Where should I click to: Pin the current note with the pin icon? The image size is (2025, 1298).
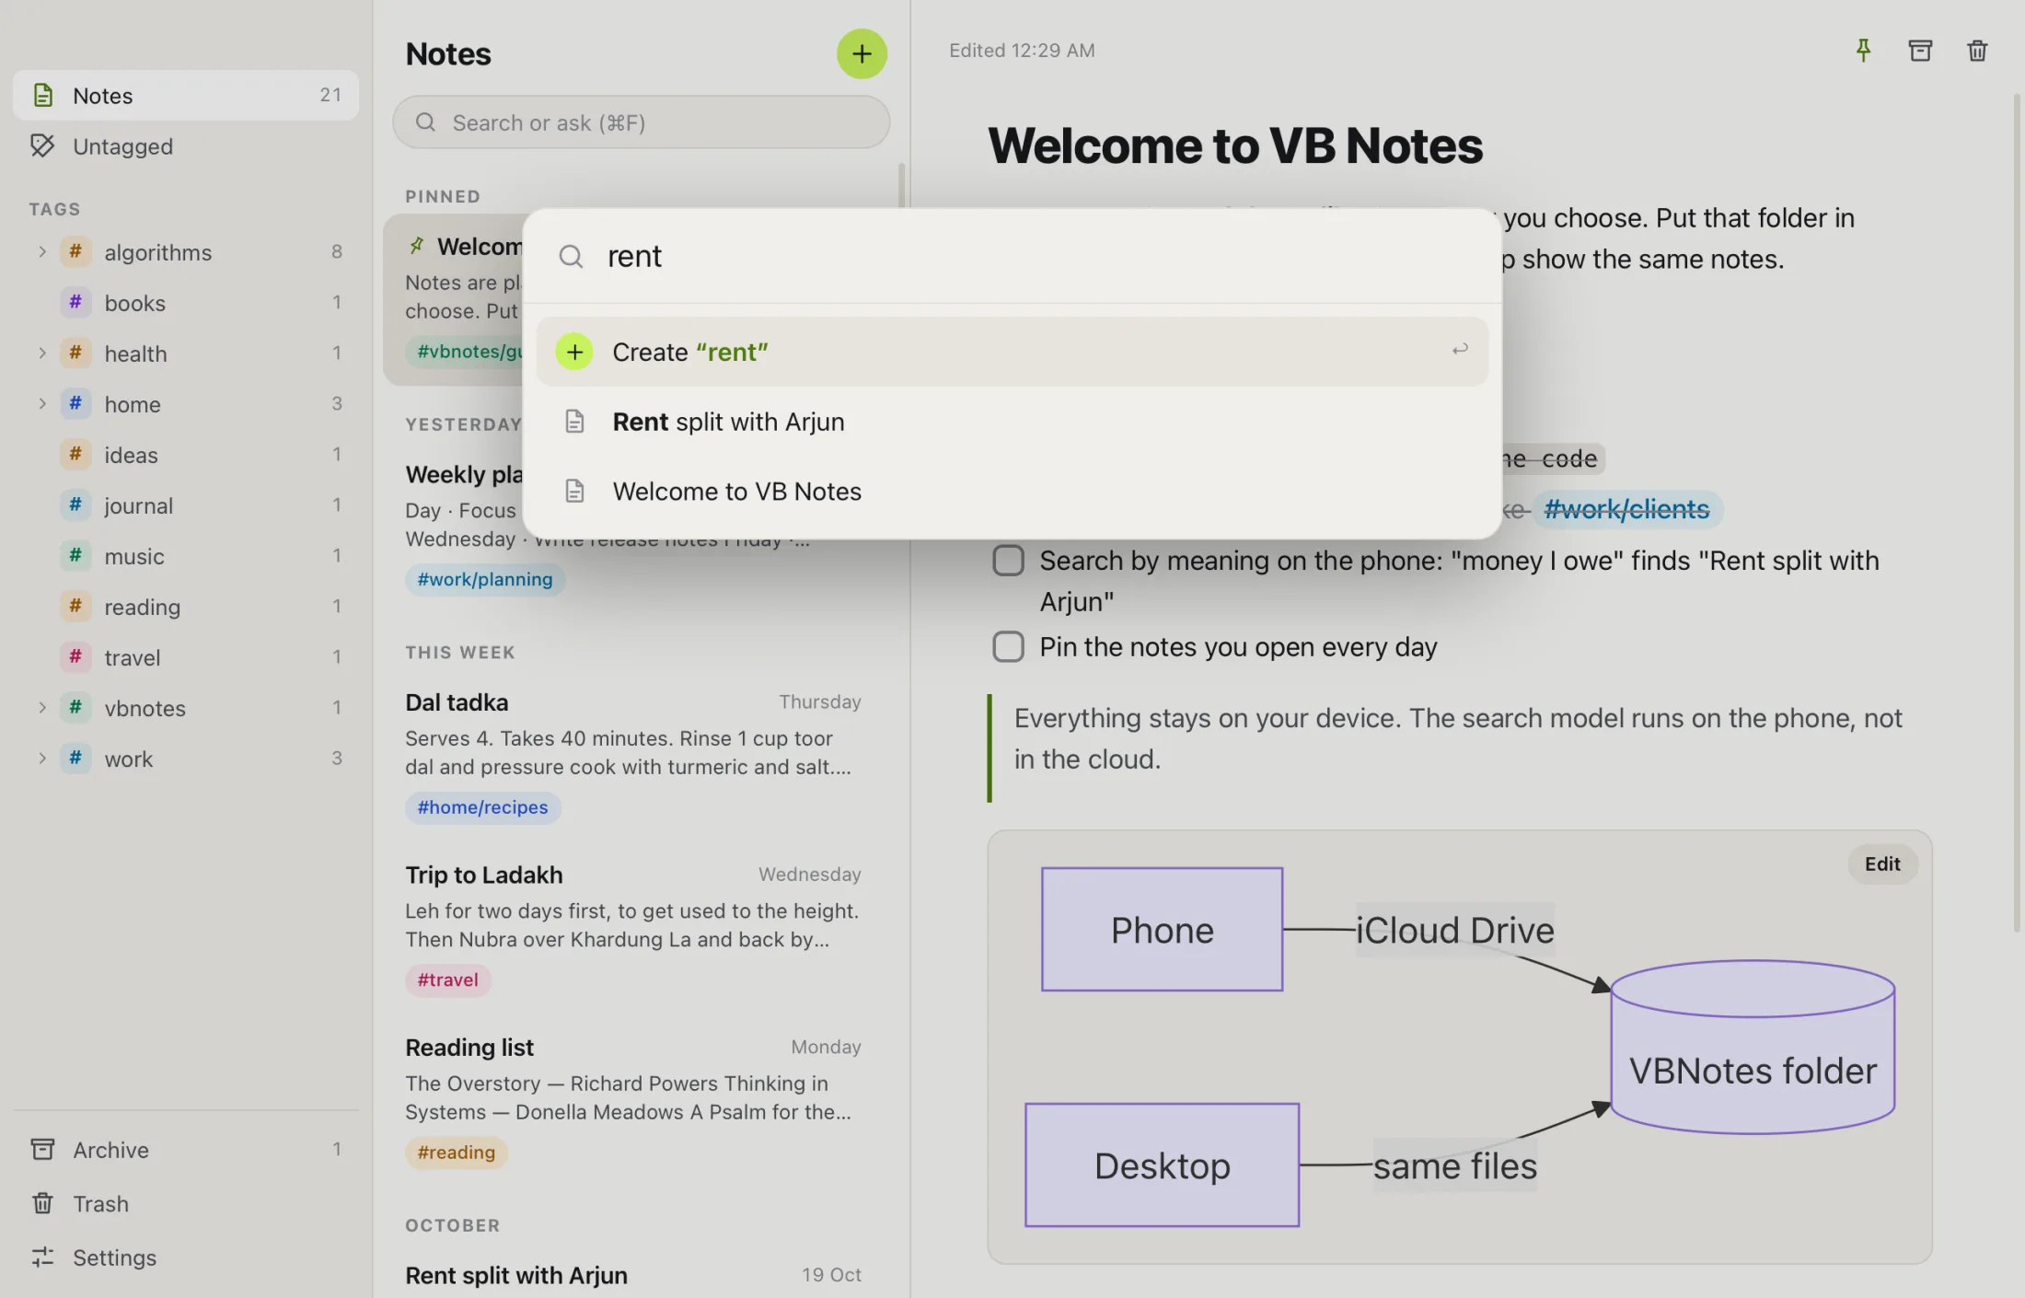[1863, 51]
